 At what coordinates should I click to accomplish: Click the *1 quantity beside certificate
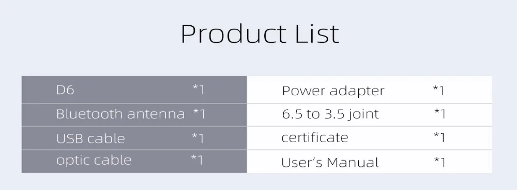pos(439,137)
